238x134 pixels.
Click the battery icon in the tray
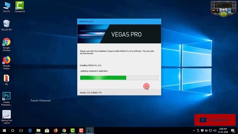pos(206,131)
